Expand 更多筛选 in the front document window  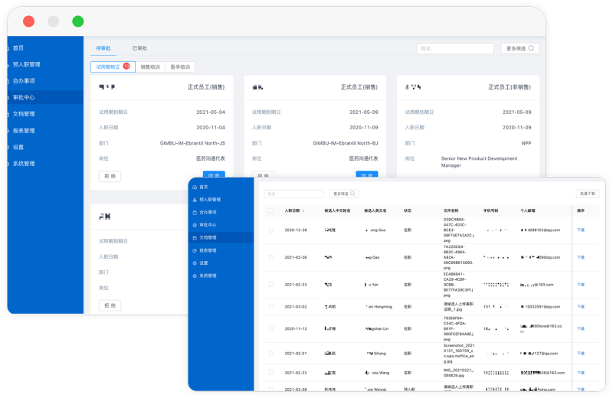[344, 194]
